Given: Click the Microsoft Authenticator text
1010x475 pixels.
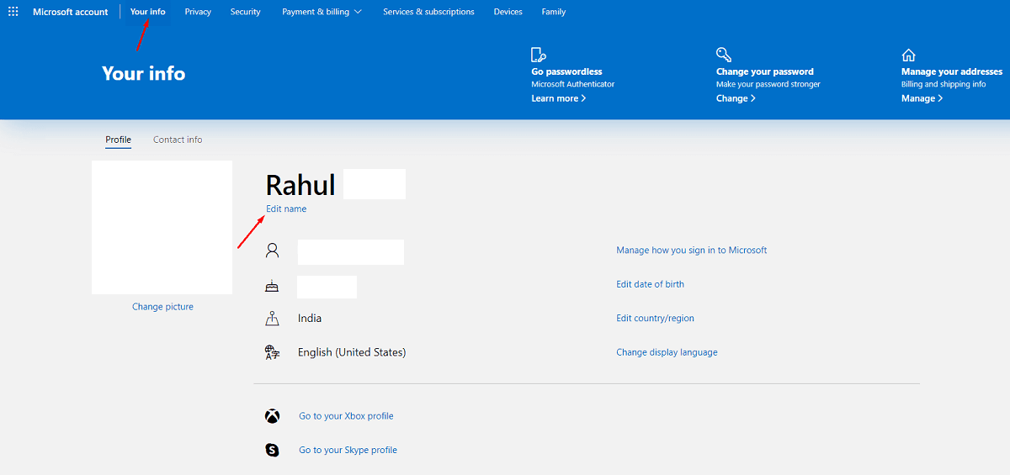Looking at the screenshot, I should pyautogui.click(x=573, y=84).
